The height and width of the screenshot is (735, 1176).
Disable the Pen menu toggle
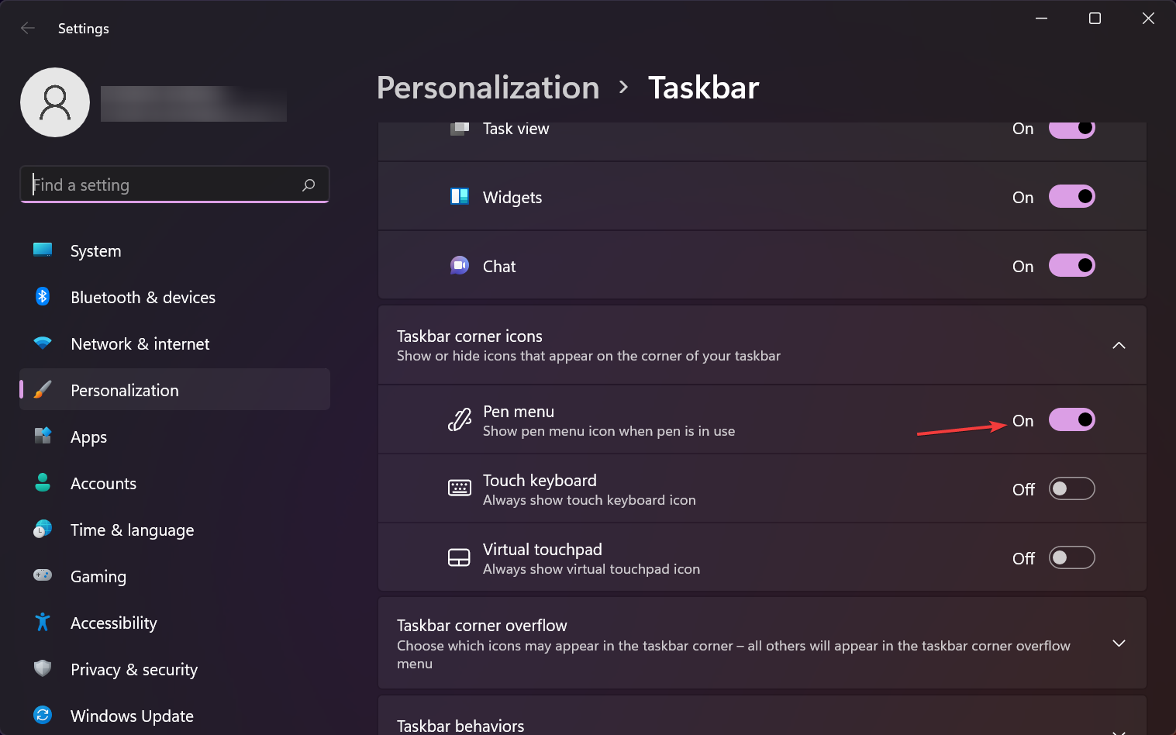(x=1072, y=419)
